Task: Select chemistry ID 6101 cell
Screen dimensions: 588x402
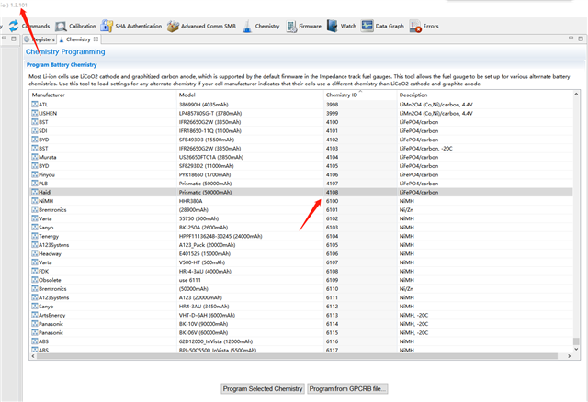Action: click(x=332, y=210)
